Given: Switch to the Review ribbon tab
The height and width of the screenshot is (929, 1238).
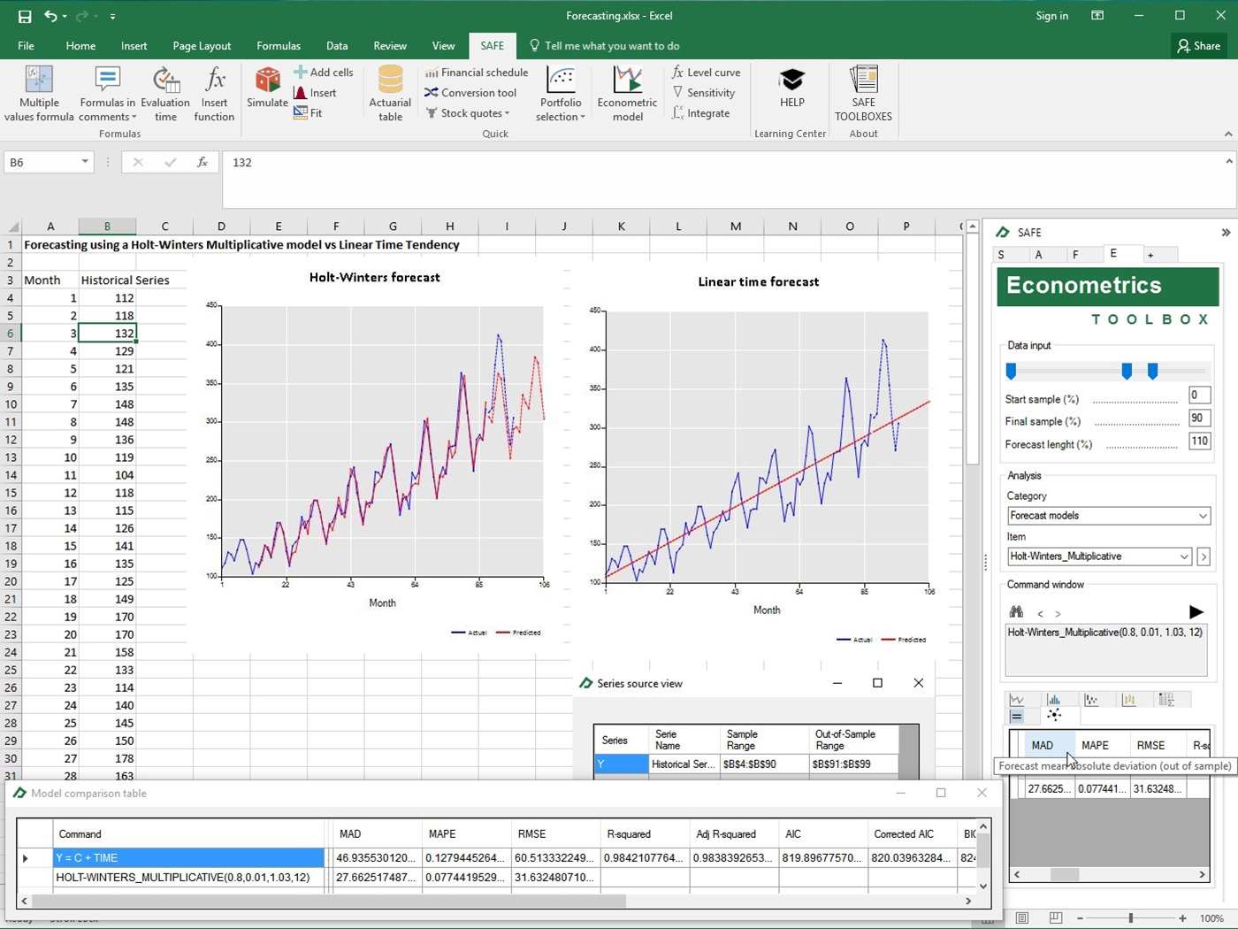Looking at the screenshot, I should [390, 46].
